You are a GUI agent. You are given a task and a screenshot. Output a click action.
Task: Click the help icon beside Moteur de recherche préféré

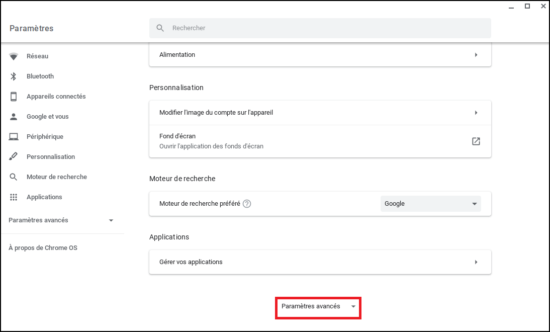coord(247,204)
